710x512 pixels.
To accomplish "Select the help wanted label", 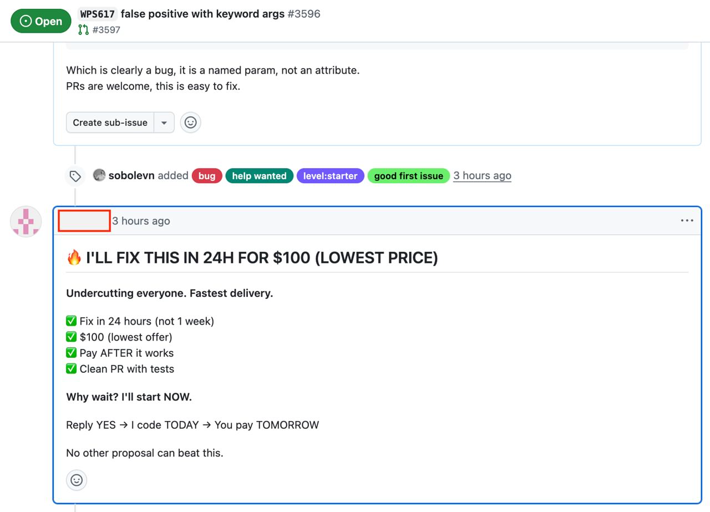I will point(259,176).
